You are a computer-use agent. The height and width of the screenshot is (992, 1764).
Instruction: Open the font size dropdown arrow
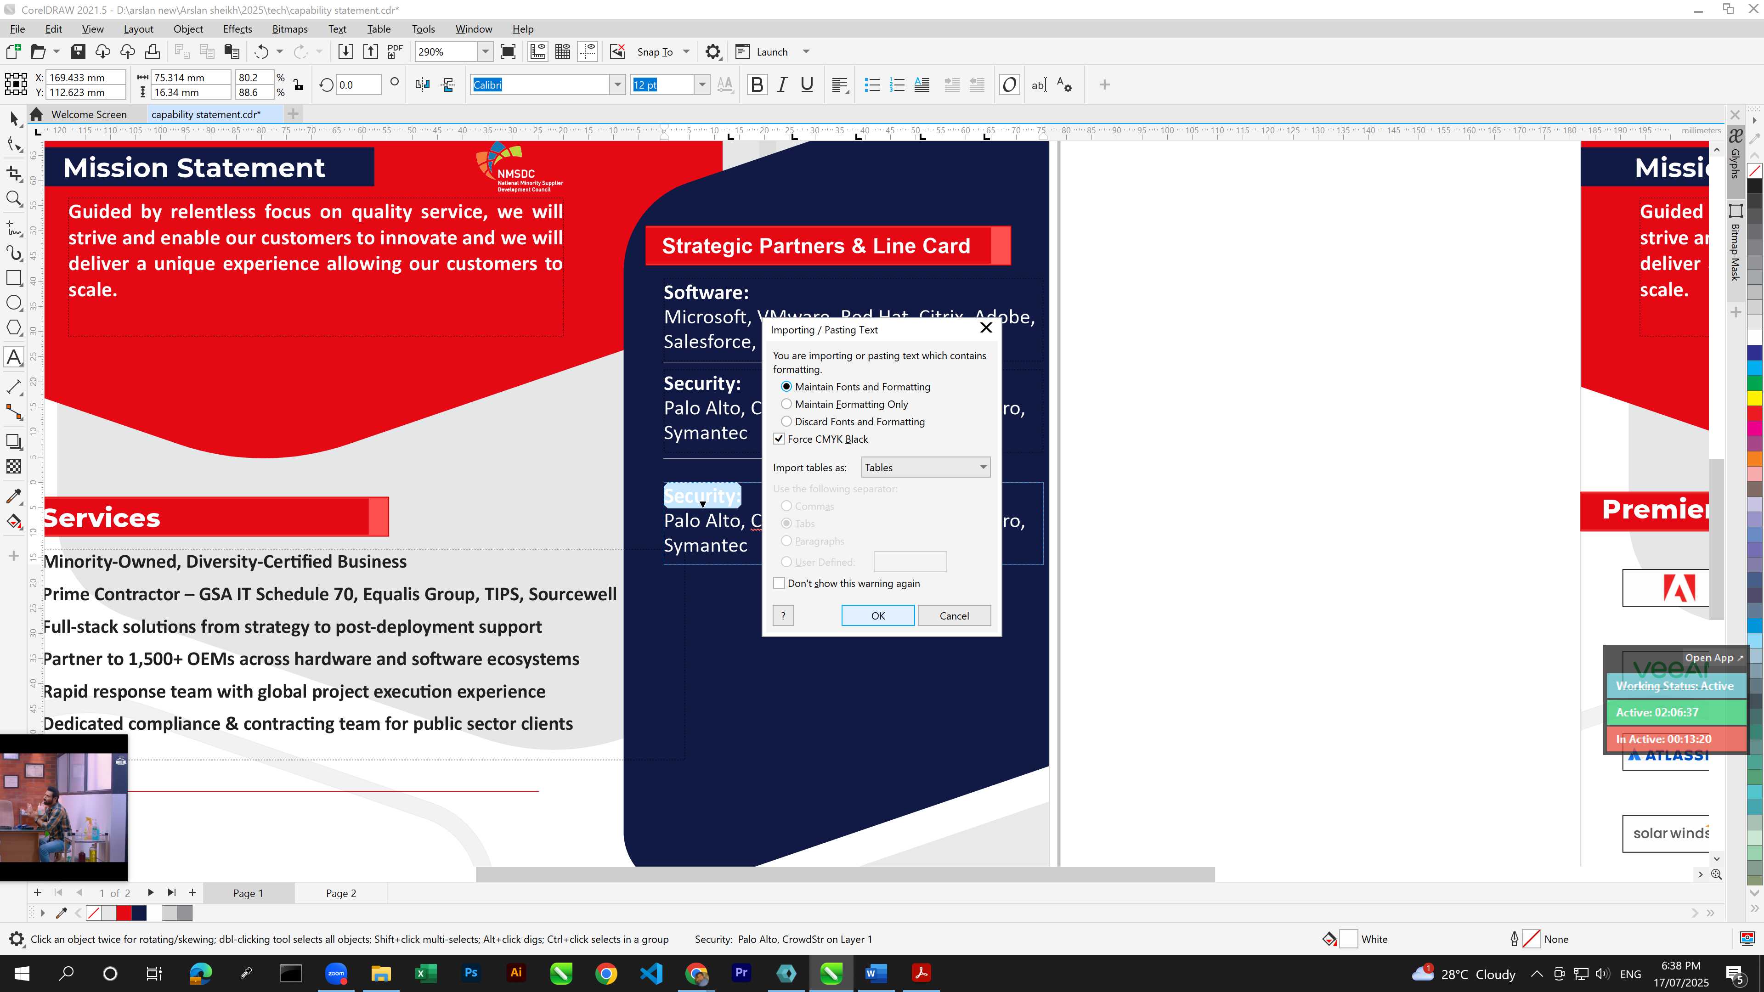coord(702,85)
